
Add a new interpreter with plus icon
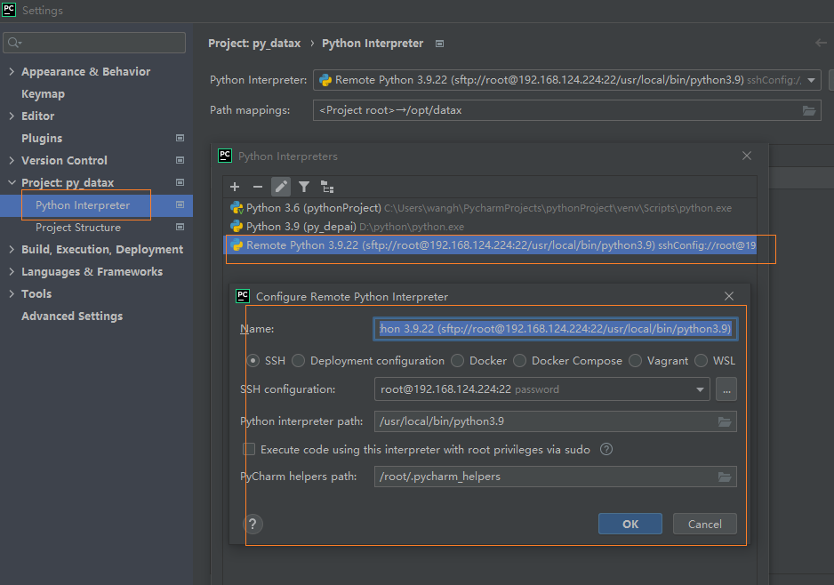(x=235, y=187)
